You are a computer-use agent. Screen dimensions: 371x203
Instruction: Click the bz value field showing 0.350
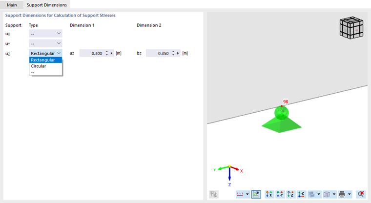pos(158,53)
